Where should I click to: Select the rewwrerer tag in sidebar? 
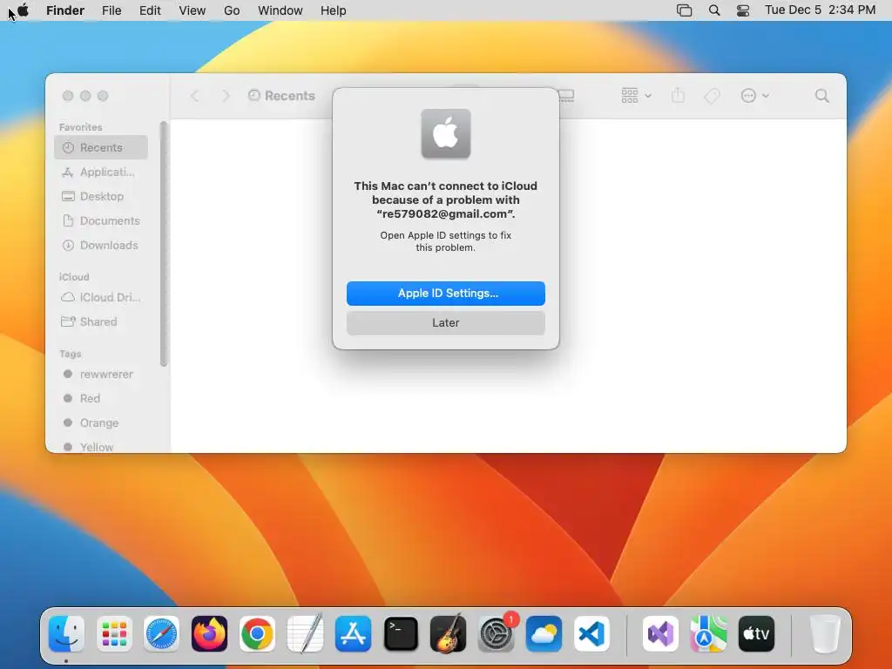(x=101, y=375)
